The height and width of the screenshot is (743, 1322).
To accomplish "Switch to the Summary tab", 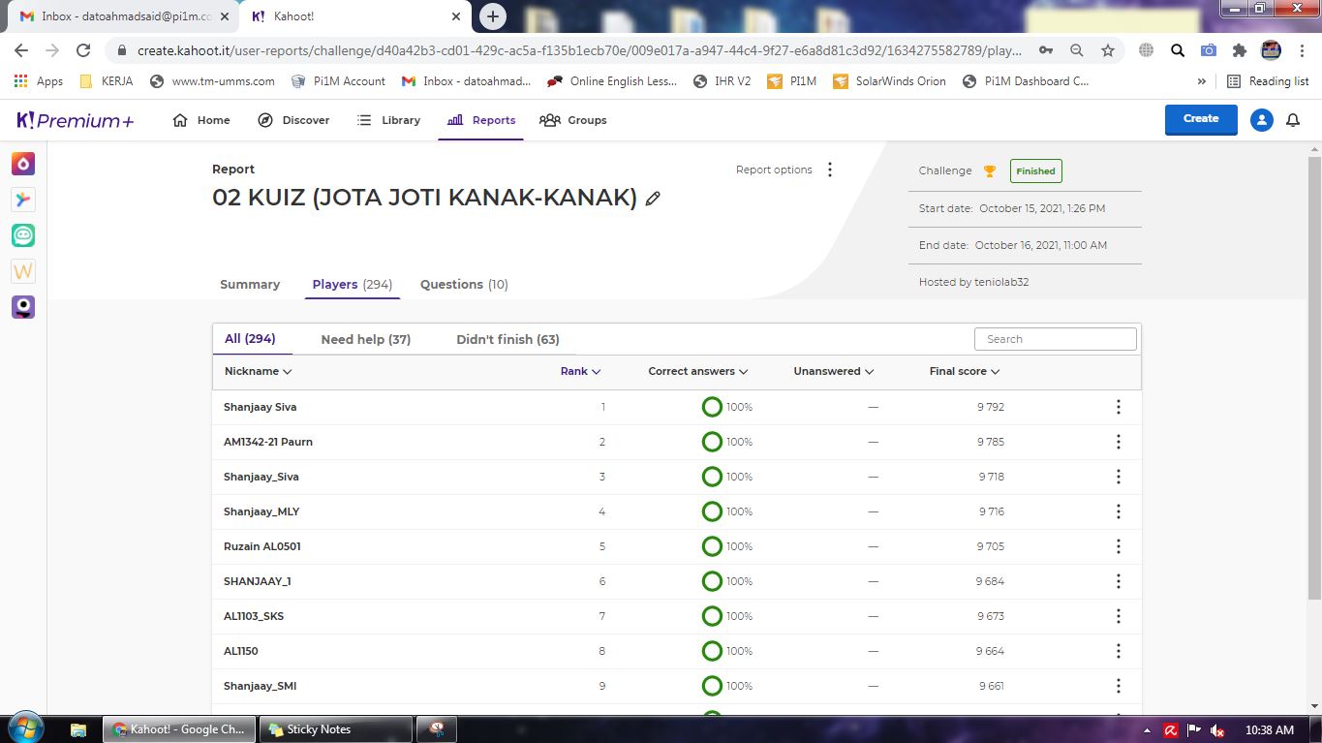I will click(250, 285).
